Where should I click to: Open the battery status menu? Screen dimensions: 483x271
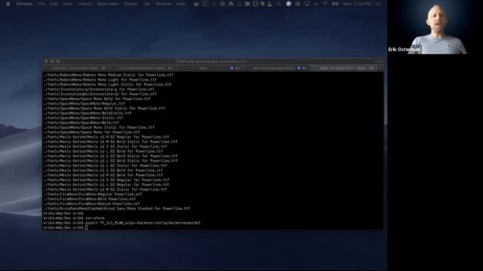pyautogui.click(x=335, y=4)
